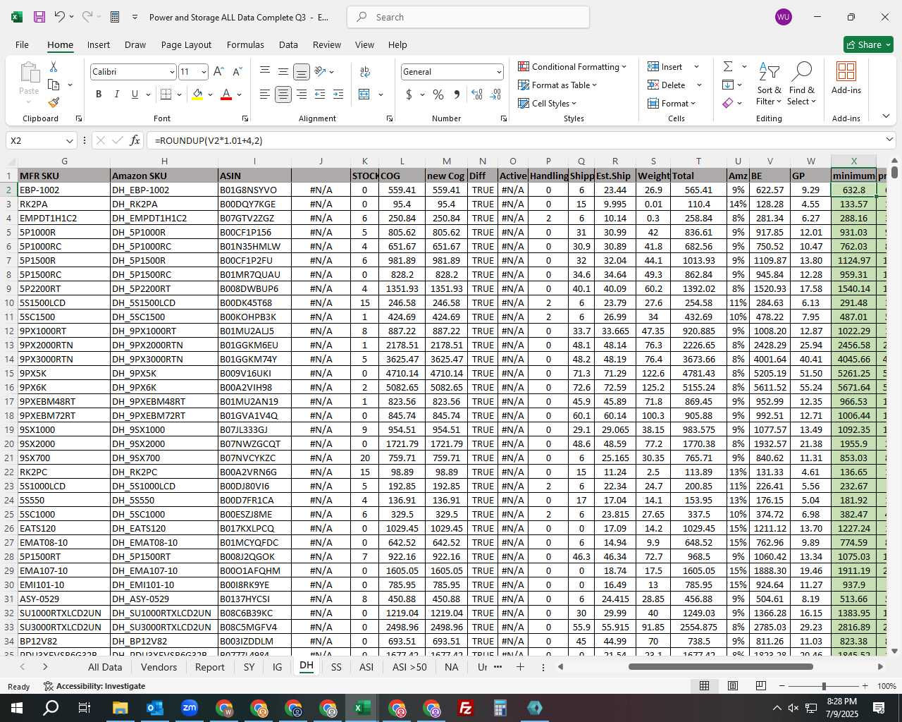Switch to Page Layout view in status bar
Viewport: 902px width, 722px height.
point(733,685)
